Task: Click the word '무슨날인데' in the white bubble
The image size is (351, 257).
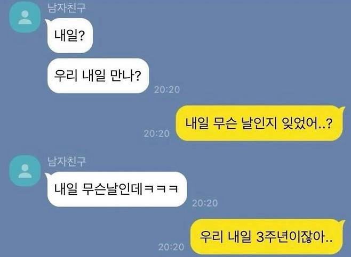Action: click(112, 189)
